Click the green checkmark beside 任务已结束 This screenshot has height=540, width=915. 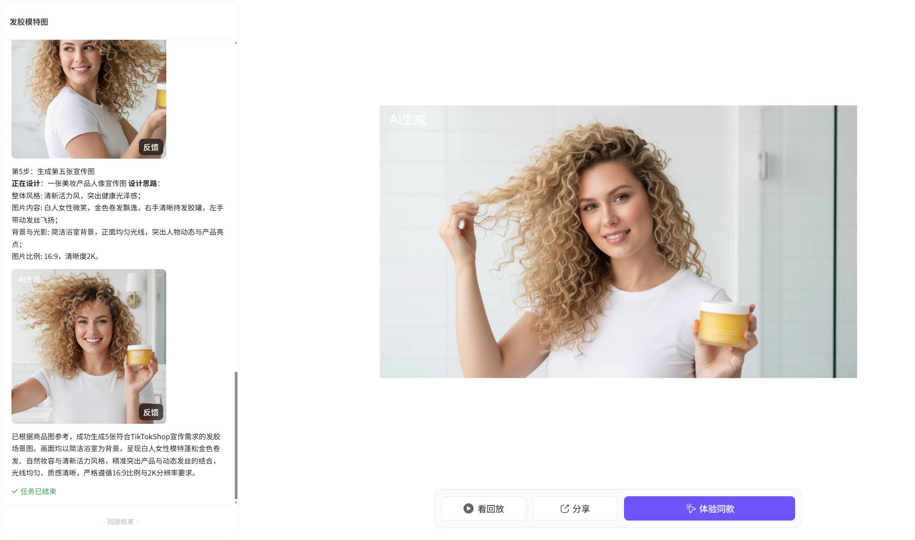(x=15, y=491)
